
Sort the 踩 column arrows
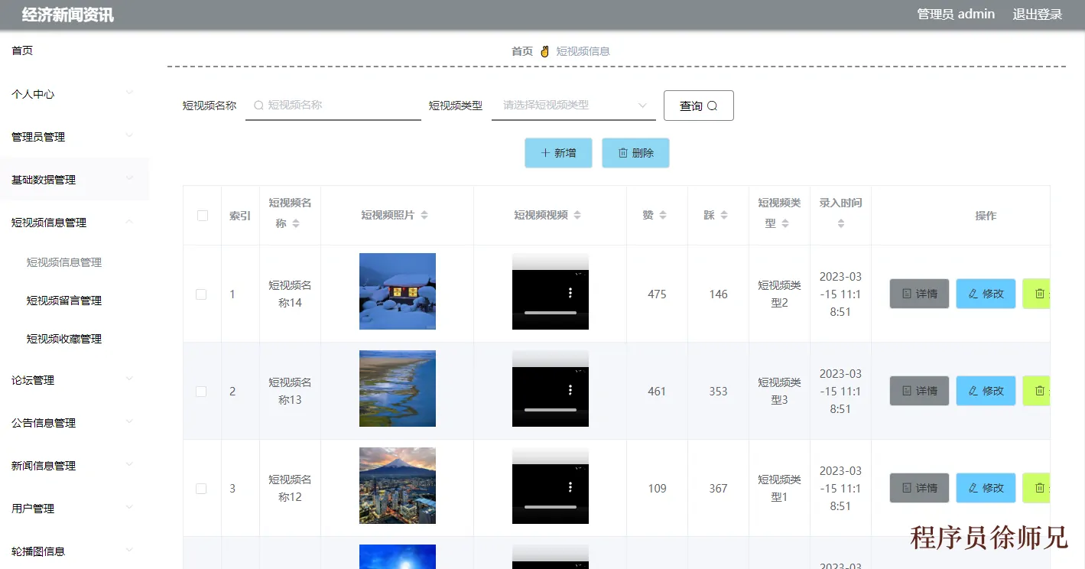click(x=724, y=215)
